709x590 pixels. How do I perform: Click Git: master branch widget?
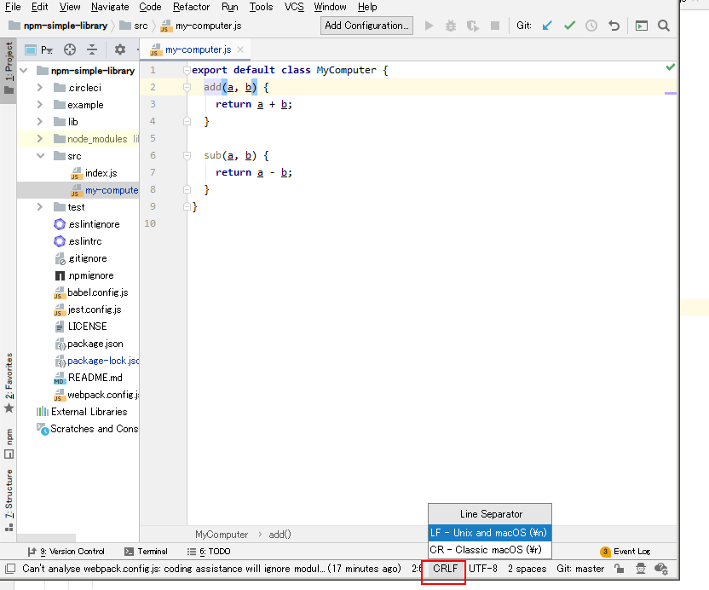pyautogui.click(x=580, y=569)
